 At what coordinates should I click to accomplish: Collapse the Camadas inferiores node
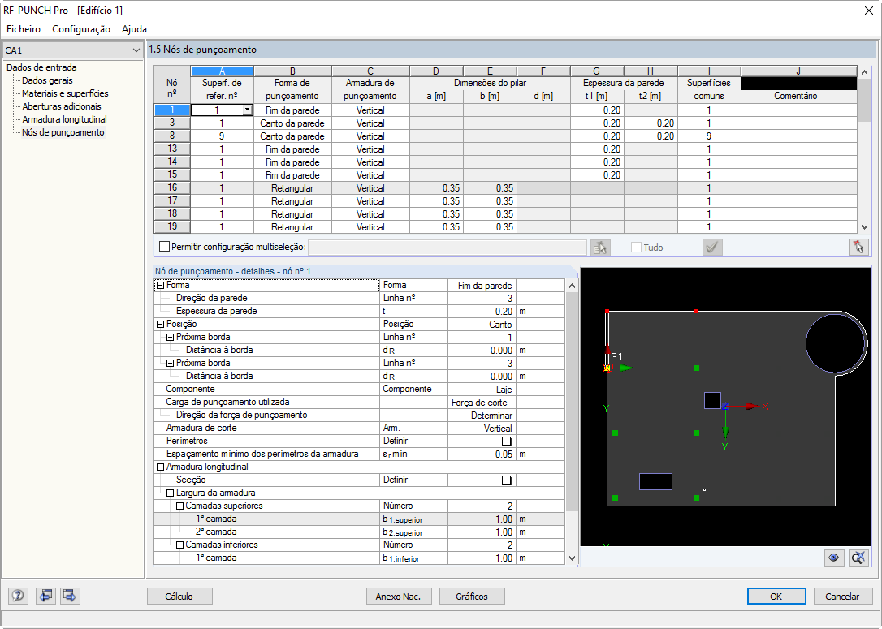tap(180, 545)
